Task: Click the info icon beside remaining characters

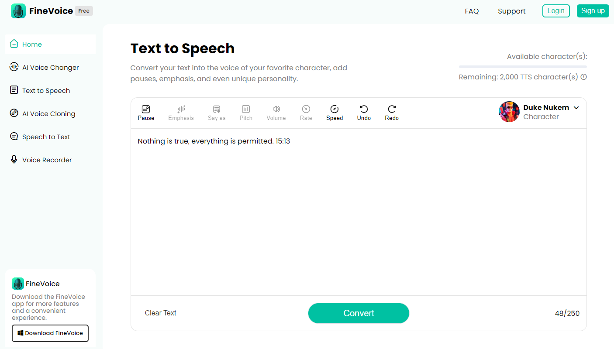Action: click(584, 77)
